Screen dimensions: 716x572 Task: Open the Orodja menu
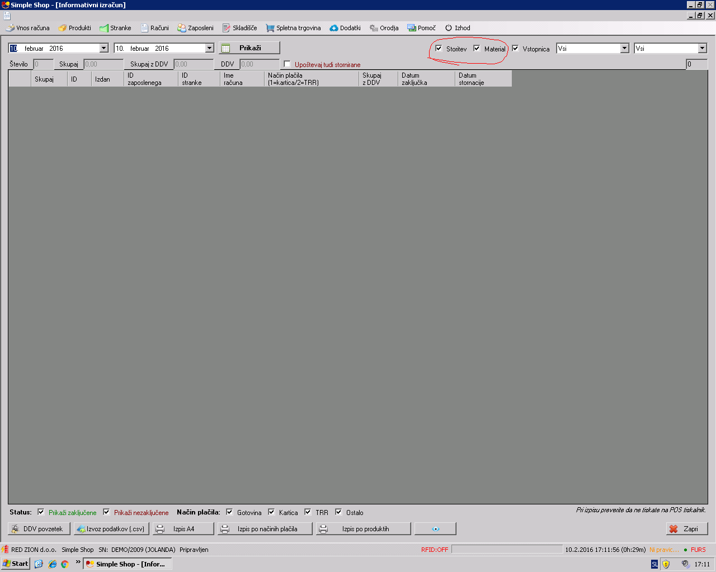click(384, 28)
